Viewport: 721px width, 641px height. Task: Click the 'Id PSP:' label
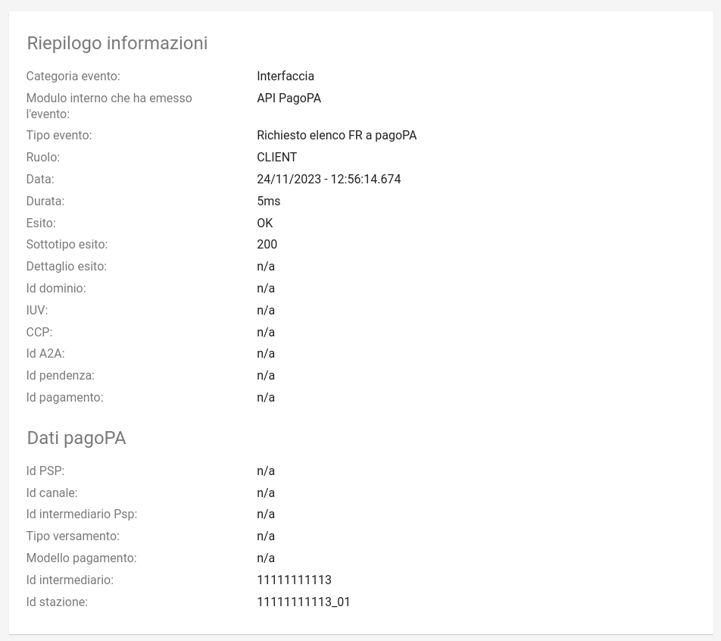tap(45, 471)
